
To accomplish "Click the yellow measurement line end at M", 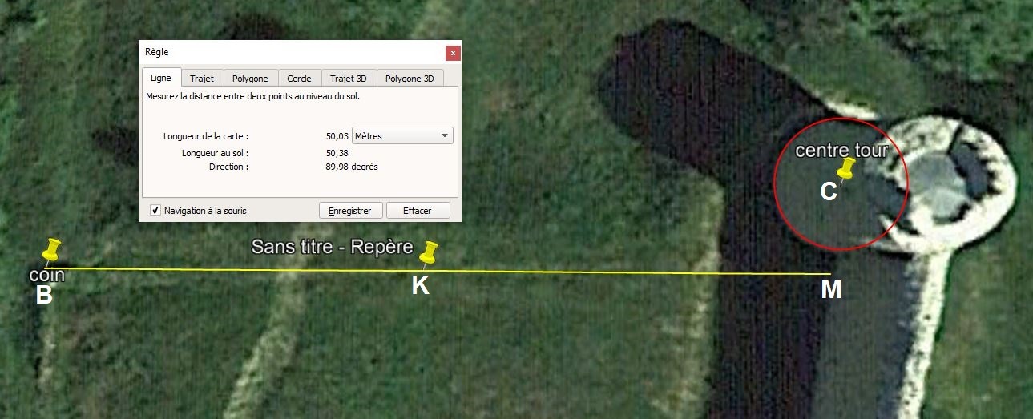I will [829, 273].
